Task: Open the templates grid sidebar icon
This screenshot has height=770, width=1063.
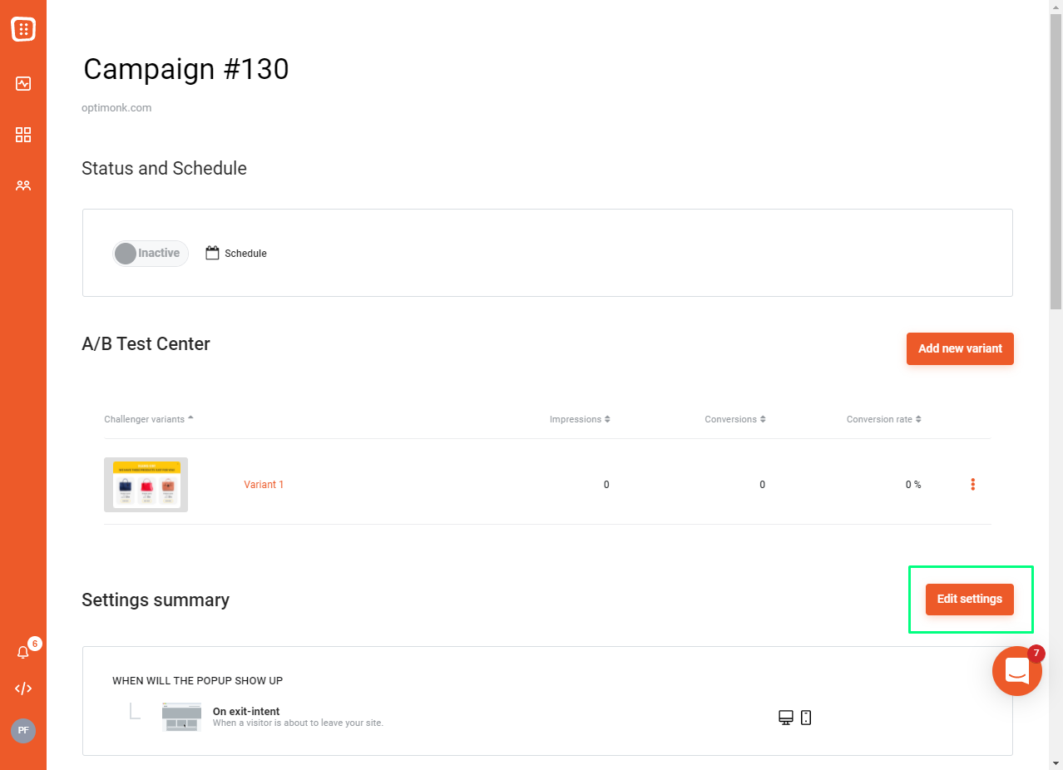Action: coord(23,135)
